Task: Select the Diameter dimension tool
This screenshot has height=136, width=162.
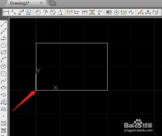Action: 53,12
